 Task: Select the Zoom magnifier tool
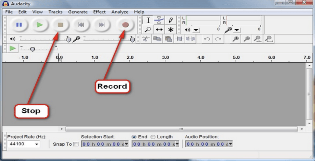point(148,29)
